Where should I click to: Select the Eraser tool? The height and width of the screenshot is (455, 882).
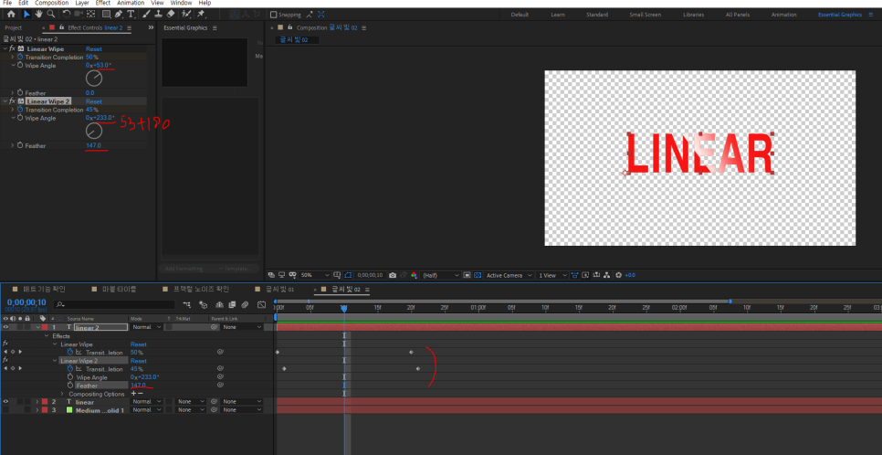click(x=172, y=14)
